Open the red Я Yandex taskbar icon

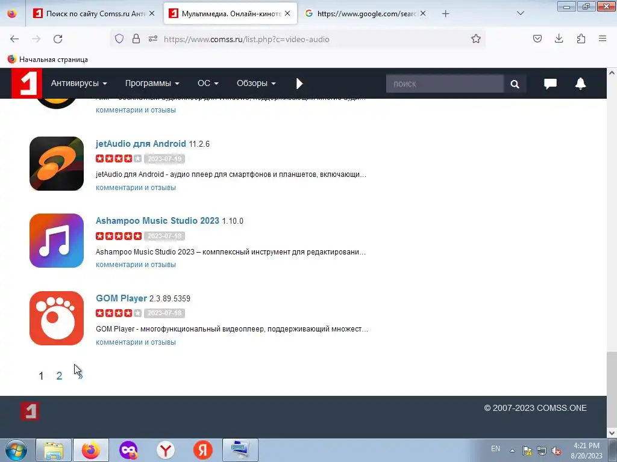pos(203,450)
